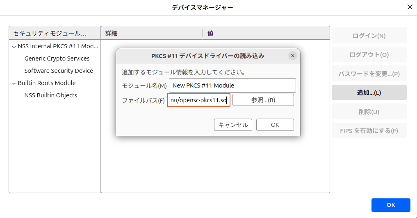Viewport: 417px width, 218px height.
Task: Click キャンセル in the dialog
Action: (233, 125)
